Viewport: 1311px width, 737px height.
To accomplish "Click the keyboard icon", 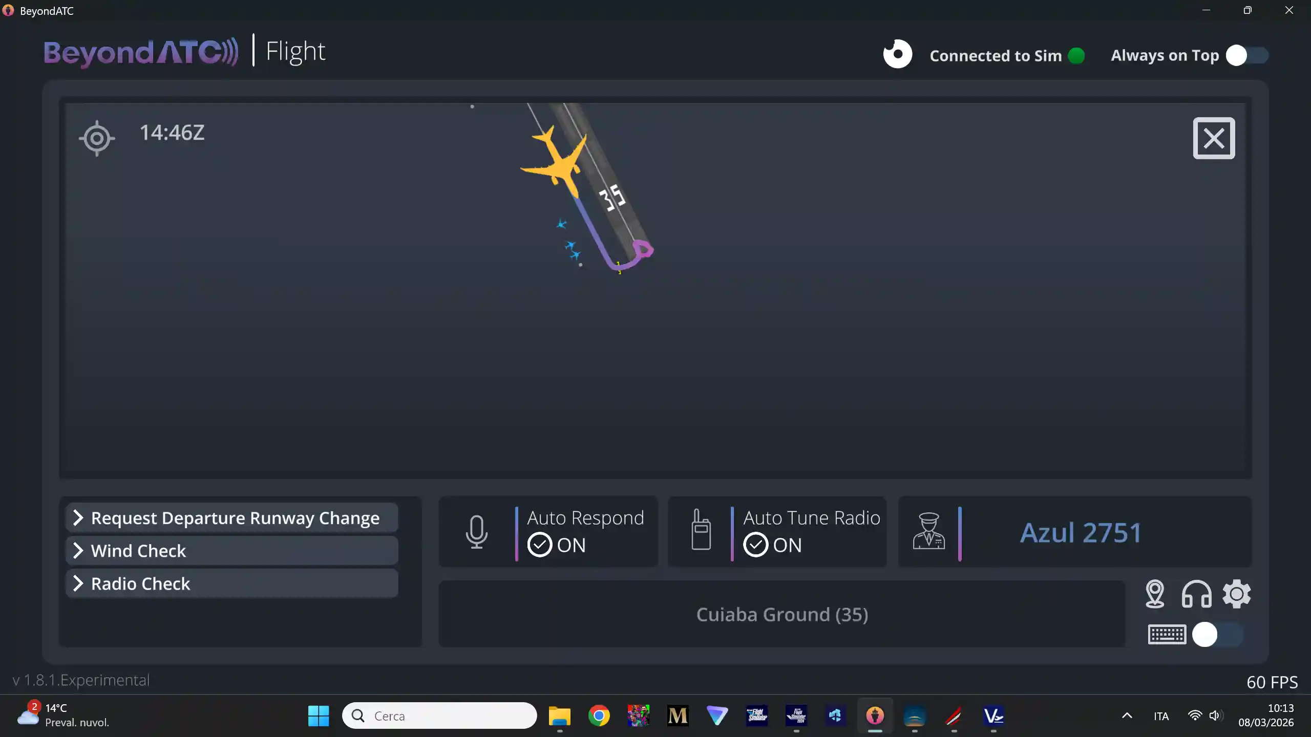I will pos(1167,635).
